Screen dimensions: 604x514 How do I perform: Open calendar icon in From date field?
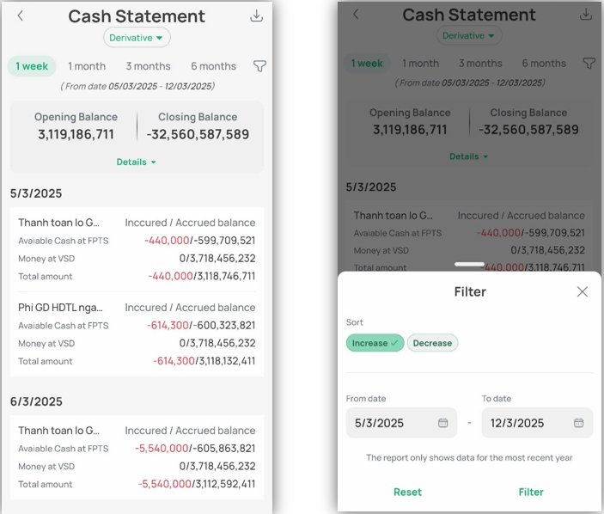pos(443,423)
